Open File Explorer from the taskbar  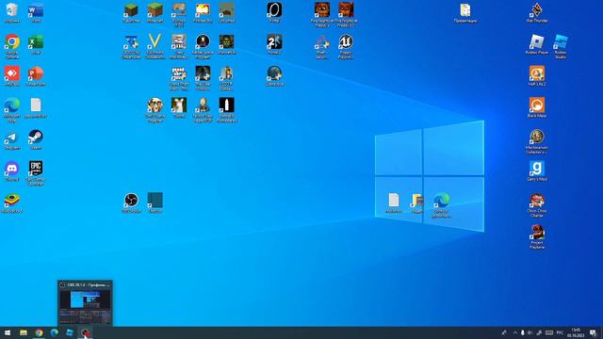tap(24, 332)
